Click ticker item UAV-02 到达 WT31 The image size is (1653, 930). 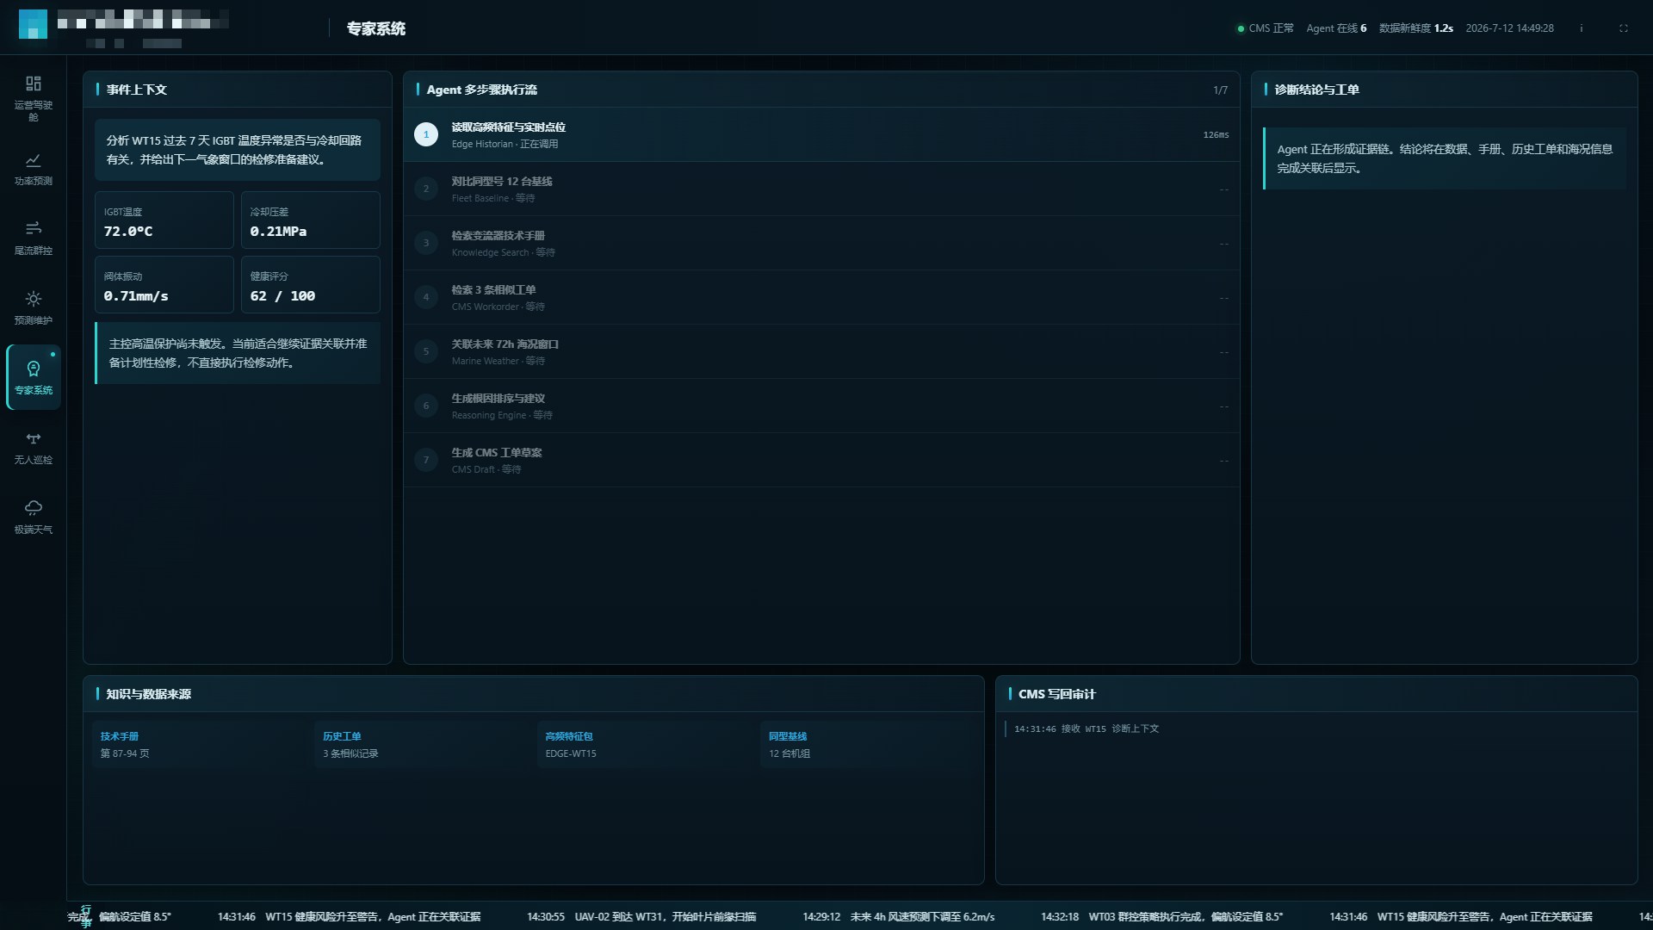[x=641, y=917]
